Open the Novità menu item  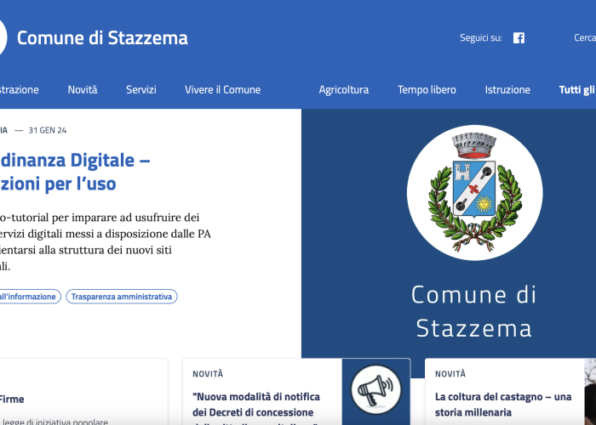pyautogui.click(x=83, y=90)
